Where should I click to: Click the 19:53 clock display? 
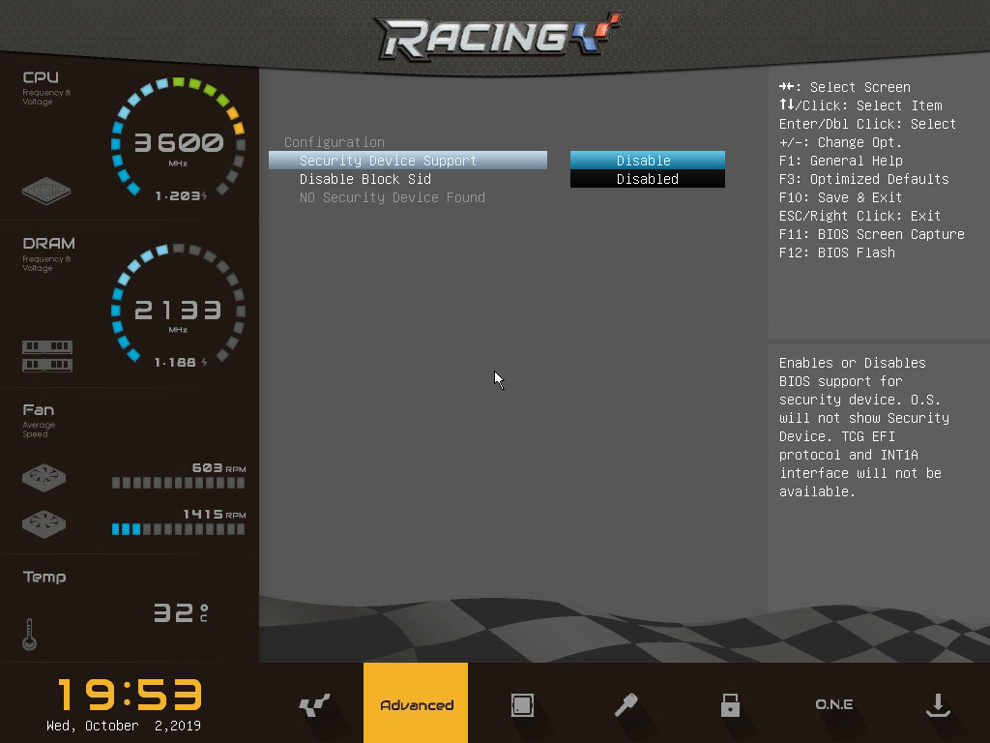point(131,695)
